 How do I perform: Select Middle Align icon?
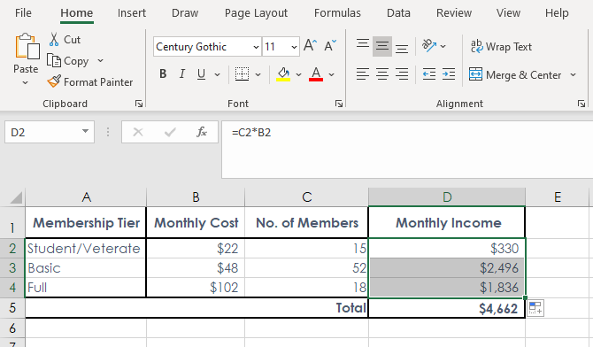(x=382, y=47)
